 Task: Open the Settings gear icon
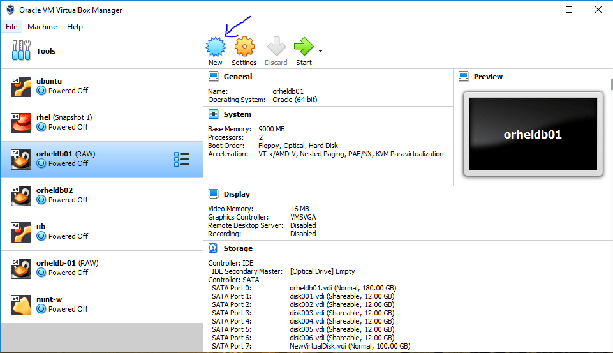tap(244, 47)
